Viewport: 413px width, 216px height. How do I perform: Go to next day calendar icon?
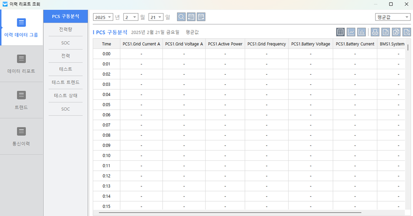point(201,17)
